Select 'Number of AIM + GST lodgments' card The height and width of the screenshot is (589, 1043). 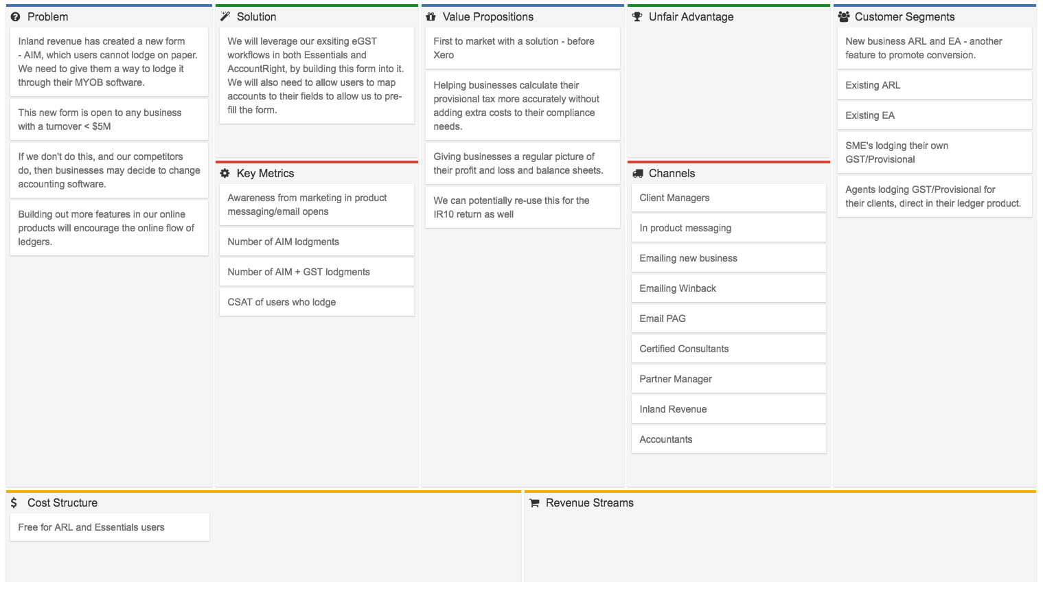pyautogui.click(x=317, y=272)
